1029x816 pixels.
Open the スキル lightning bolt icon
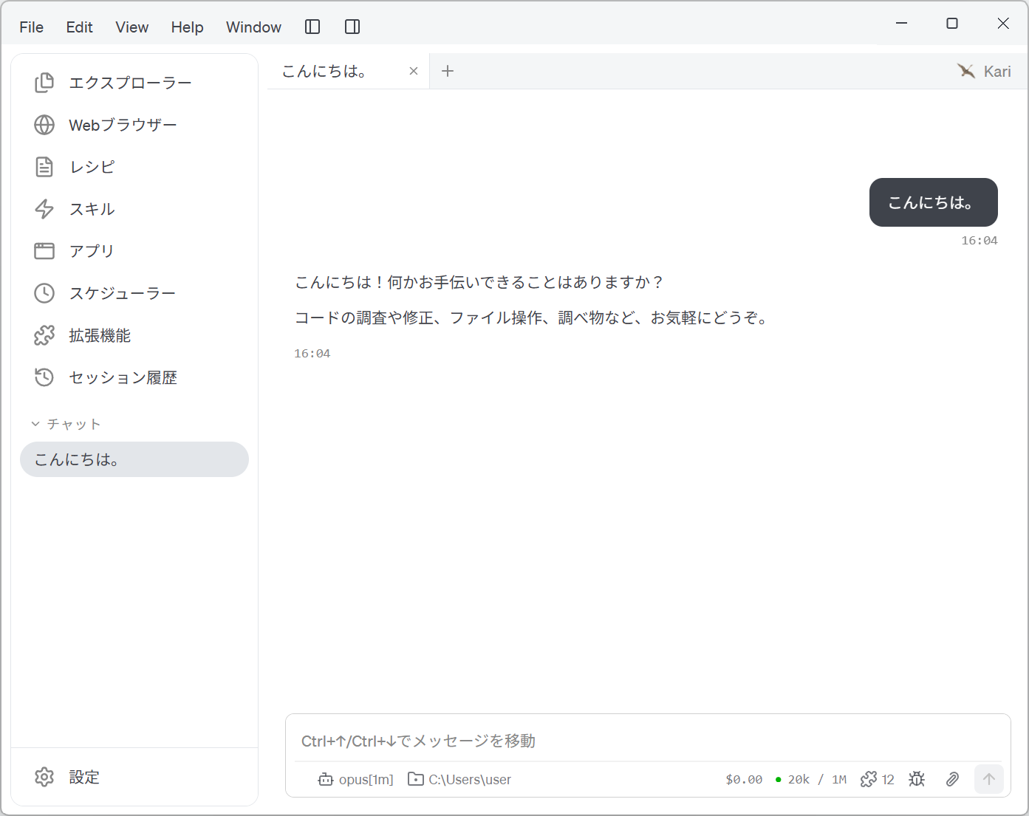click(x=44, y=209)
